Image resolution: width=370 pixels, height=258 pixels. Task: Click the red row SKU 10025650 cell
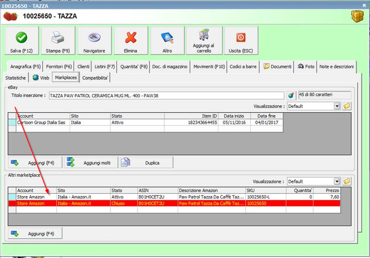click(x=266, y=203)
